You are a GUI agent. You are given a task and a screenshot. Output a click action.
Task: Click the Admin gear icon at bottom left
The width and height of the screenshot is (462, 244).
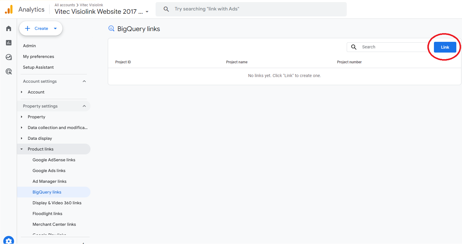coord(9,241)
